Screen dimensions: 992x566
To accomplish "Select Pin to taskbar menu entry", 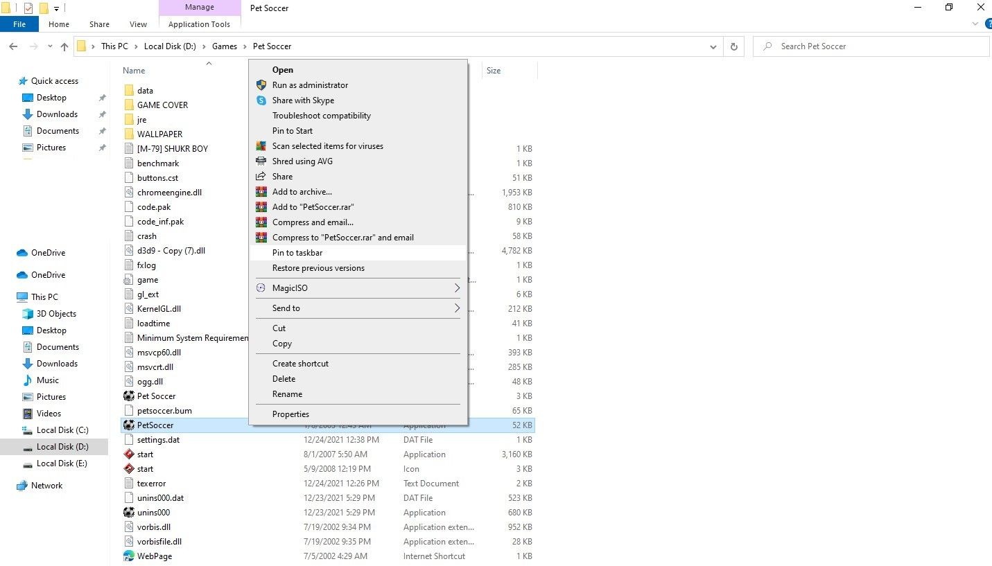I will pyautogui.click(x=297, y=253).
